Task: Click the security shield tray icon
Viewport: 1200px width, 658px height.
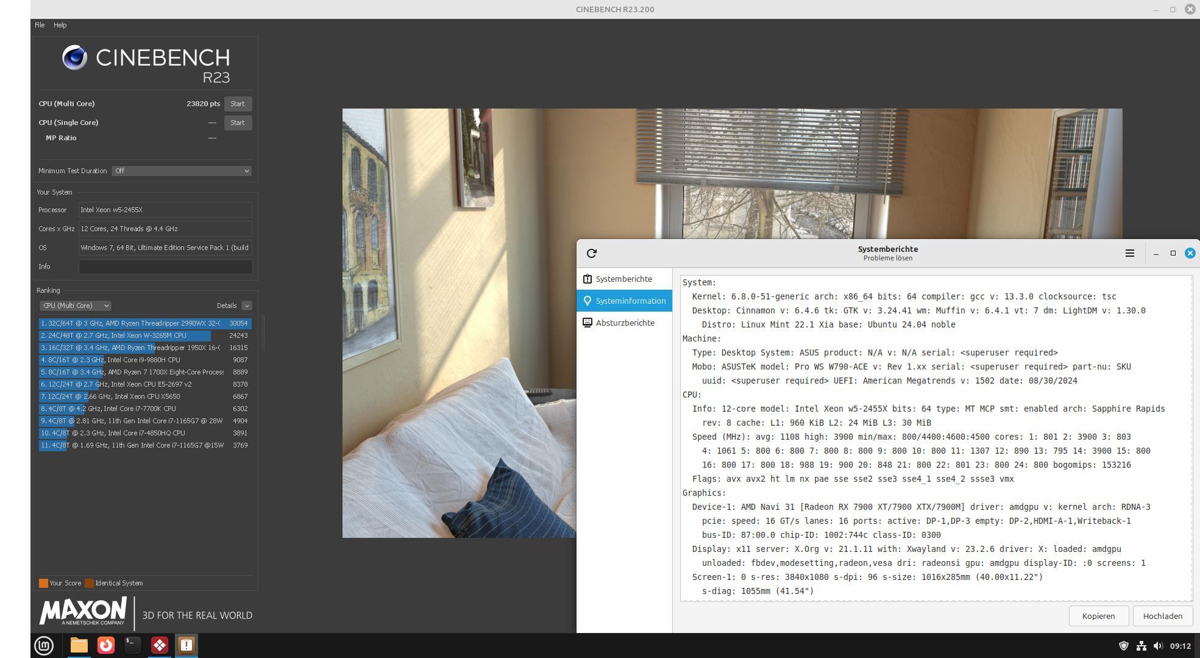Action: pos(1123,646)
